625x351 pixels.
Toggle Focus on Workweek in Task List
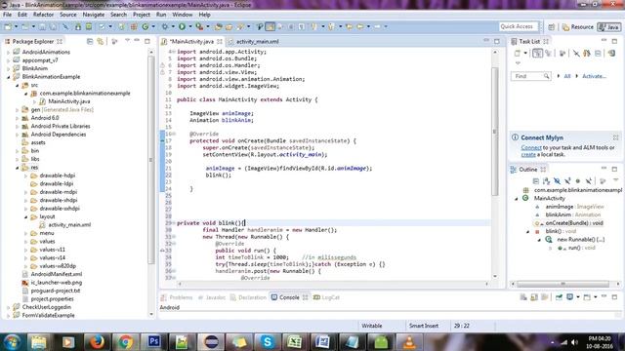pyautogui.click(x=562, y=53)
